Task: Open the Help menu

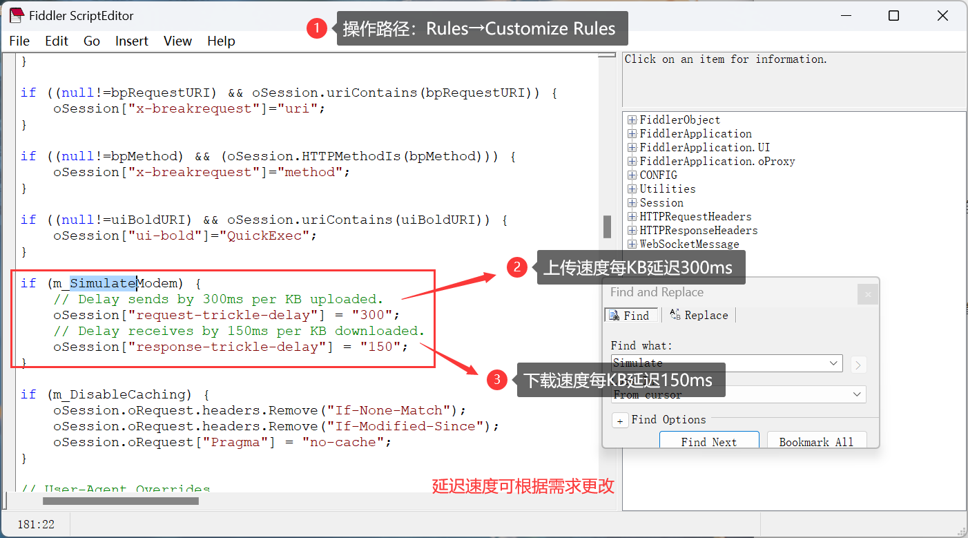Action: [x=221, y=41]
